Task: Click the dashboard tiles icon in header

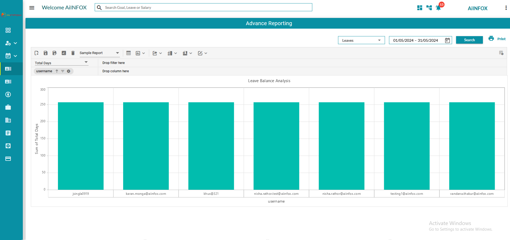Action: pyautogui.click(x=420, y=8)
